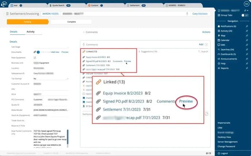Image resolution: width=251 pixels, height=156 pixels.
Task: Click the pin icon beside Map
Action: click(247, 35)
